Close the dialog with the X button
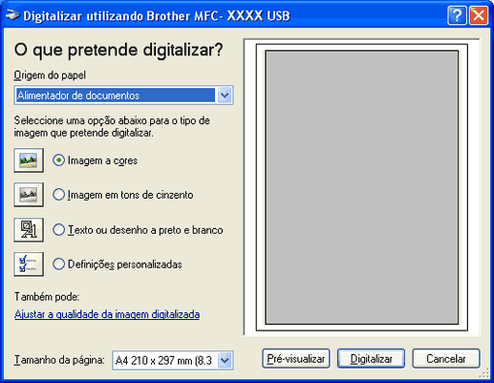The height and width of the screenshot is (383, 494). pos(479,16)
